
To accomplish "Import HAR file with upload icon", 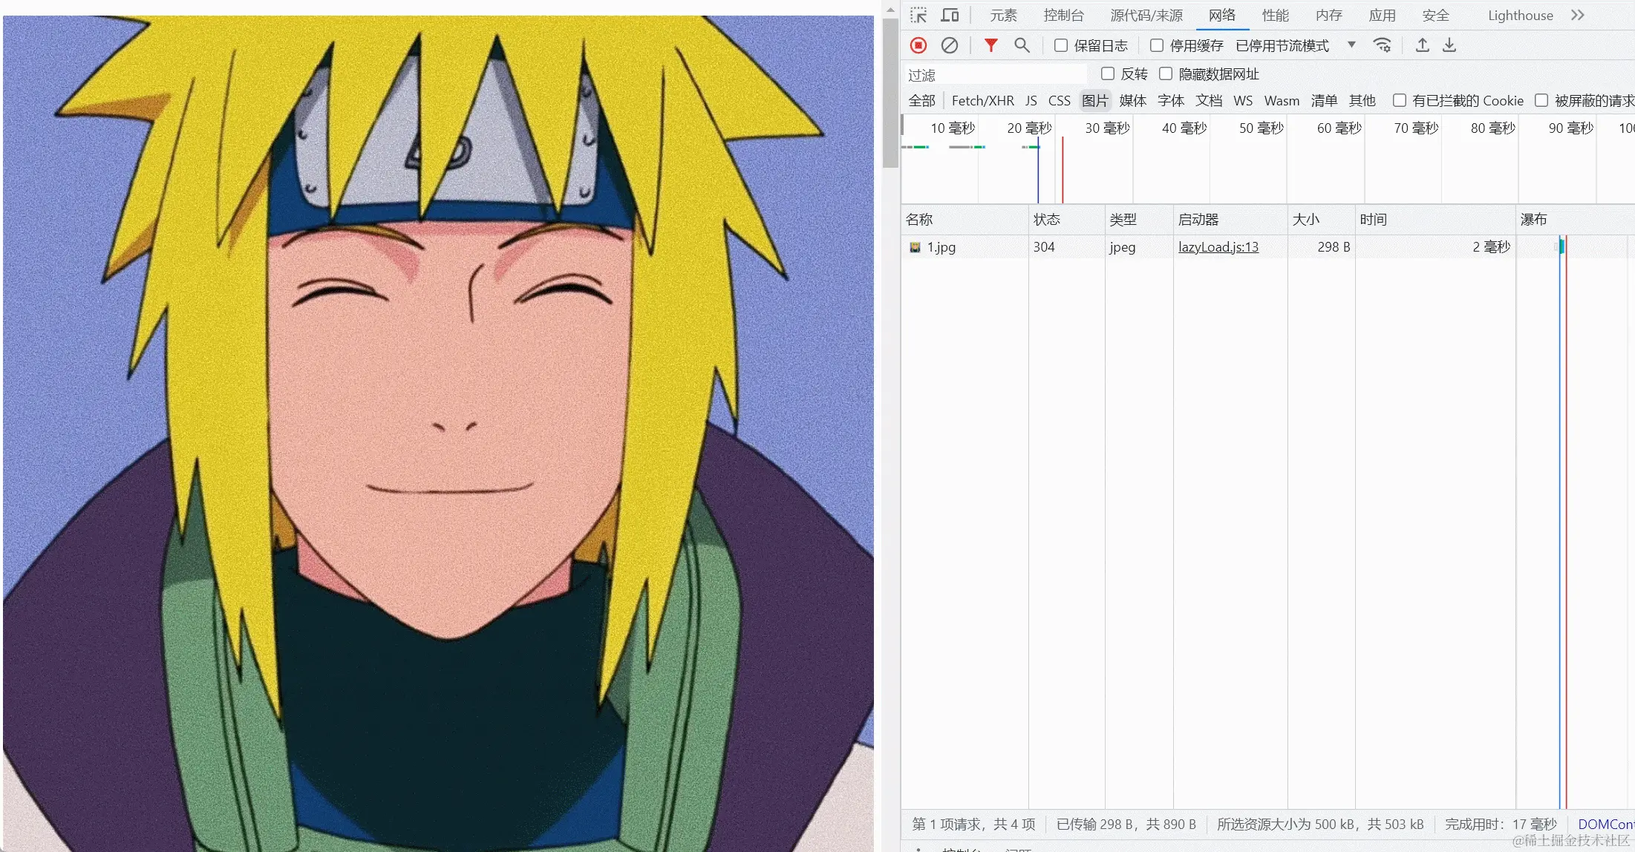I will (1422, 45).
